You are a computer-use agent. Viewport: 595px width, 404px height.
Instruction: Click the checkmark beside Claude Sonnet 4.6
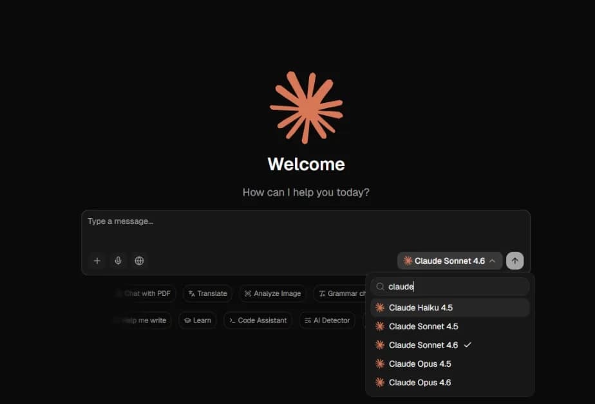click(467, 345)
